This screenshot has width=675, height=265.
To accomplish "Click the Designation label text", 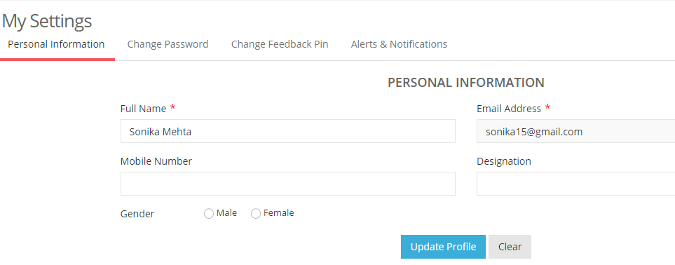I will tap(504, 161).
